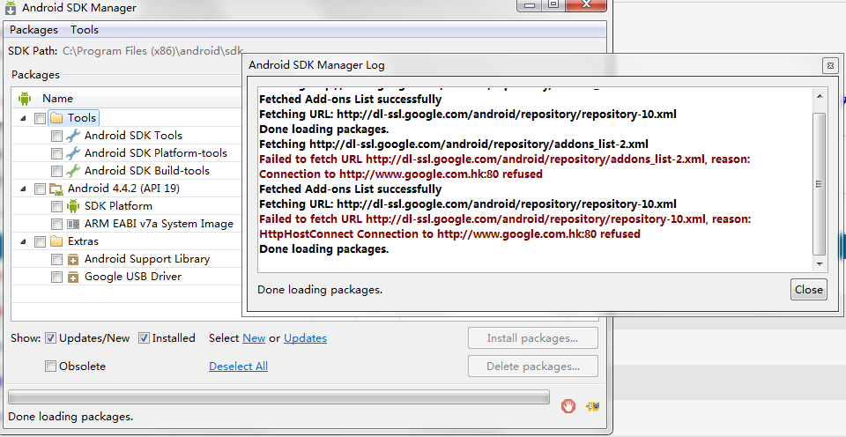Click the log scrollbar down arrow

click(820, 263)
